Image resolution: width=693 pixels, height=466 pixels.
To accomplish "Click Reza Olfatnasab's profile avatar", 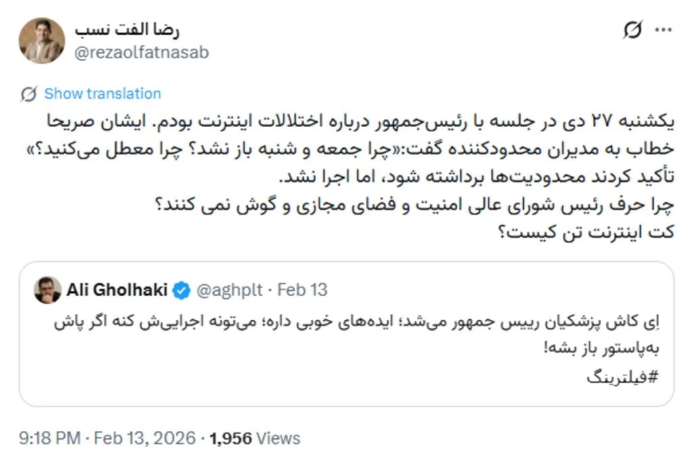I will click(x=42, y=39).
